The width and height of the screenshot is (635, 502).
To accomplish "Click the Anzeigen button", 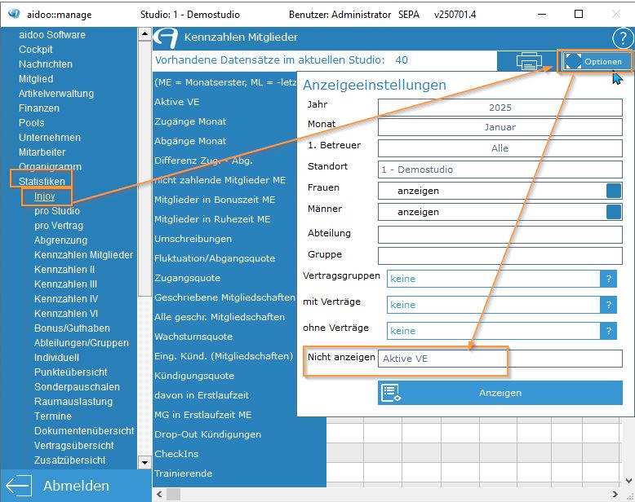I will (500, 393).
